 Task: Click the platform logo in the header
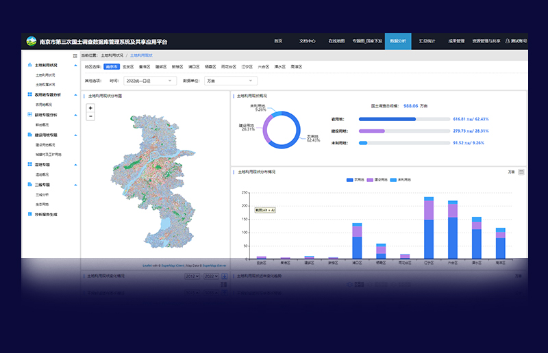[x=32, y=41]
